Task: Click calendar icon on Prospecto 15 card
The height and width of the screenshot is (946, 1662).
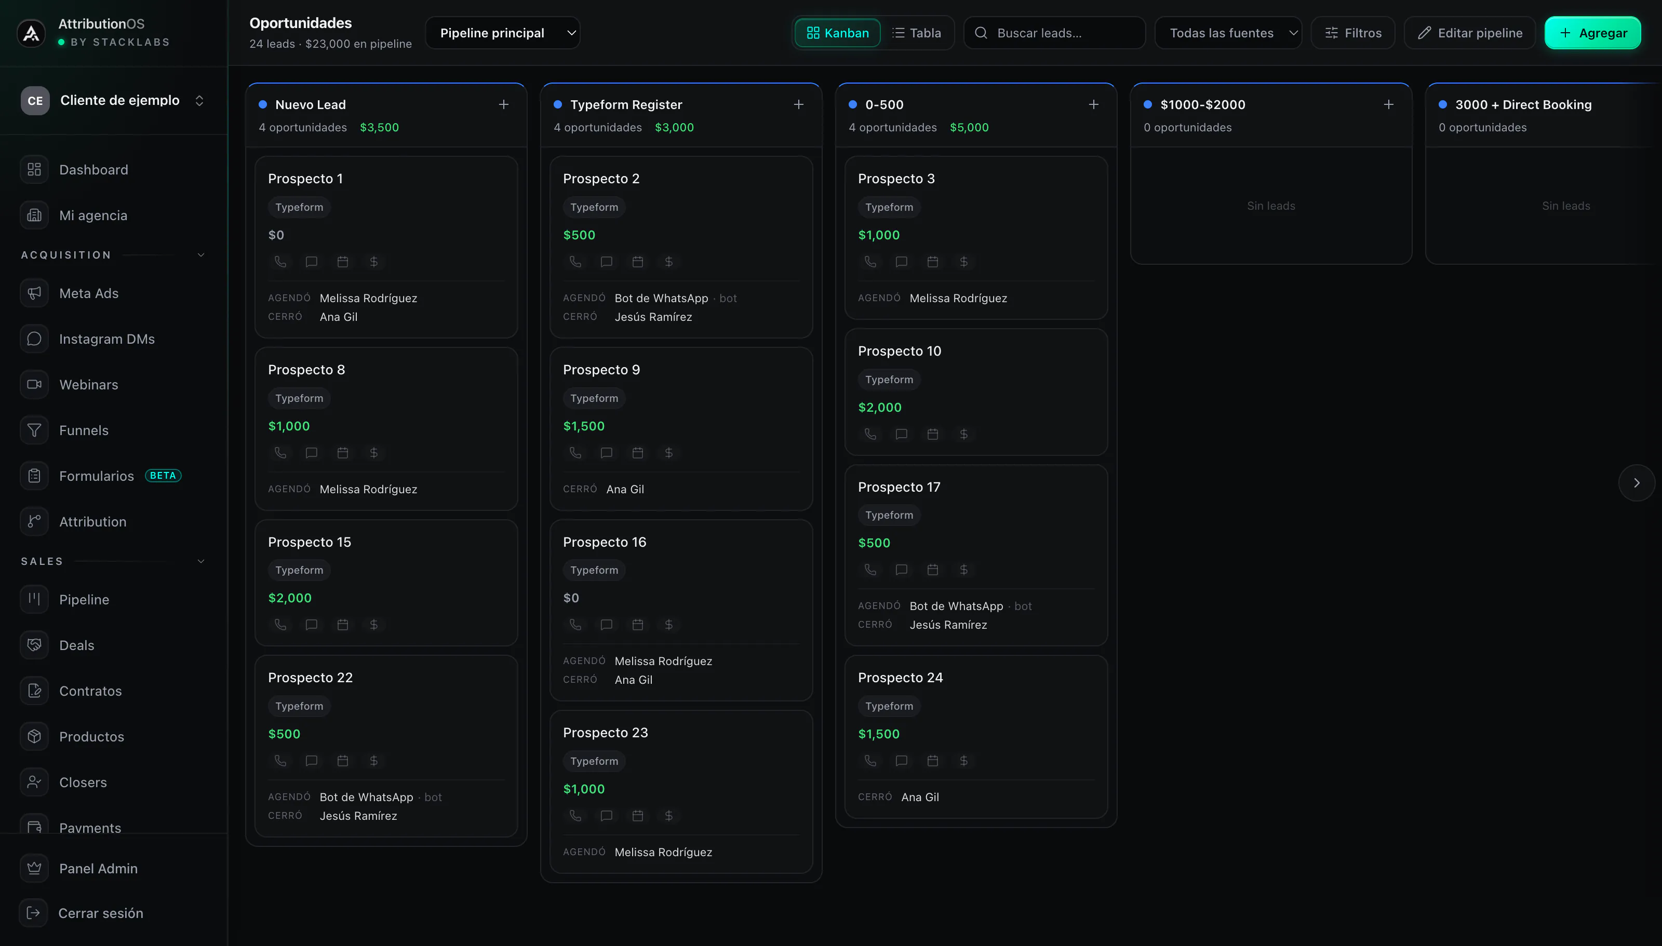Action: coord(342,625)
